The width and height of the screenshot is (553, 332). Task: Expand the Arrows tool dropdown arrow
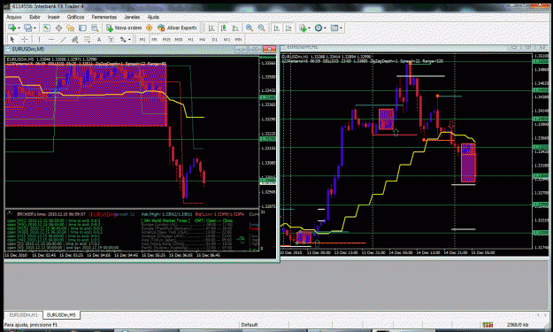coord(129,40)
